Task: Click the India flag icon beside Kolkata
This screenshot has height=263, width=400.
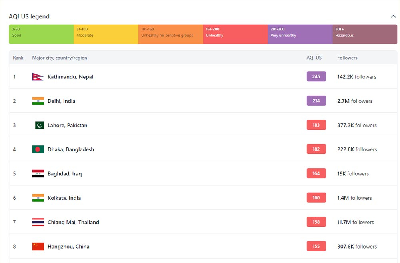Action: tap(38, 198)
